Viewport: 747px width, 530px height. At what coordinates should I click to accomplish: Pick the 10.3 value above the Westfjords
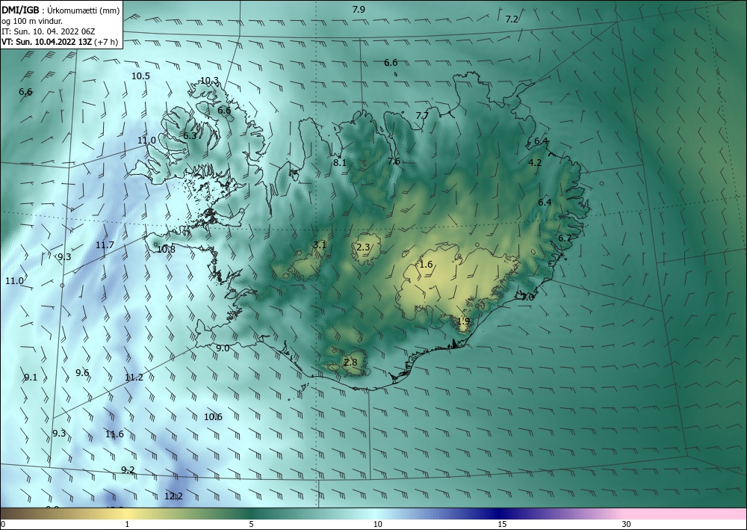tap(209, 81)
